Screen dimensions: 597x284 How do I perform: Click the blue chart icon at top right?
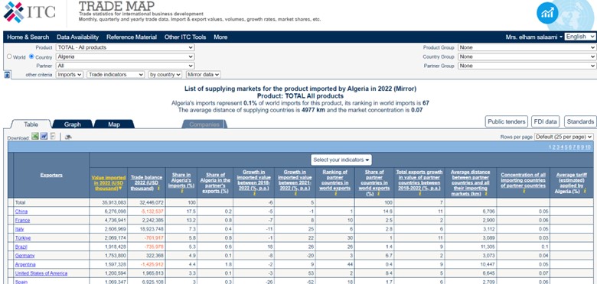pyautogui.click(x=547, y=13)
